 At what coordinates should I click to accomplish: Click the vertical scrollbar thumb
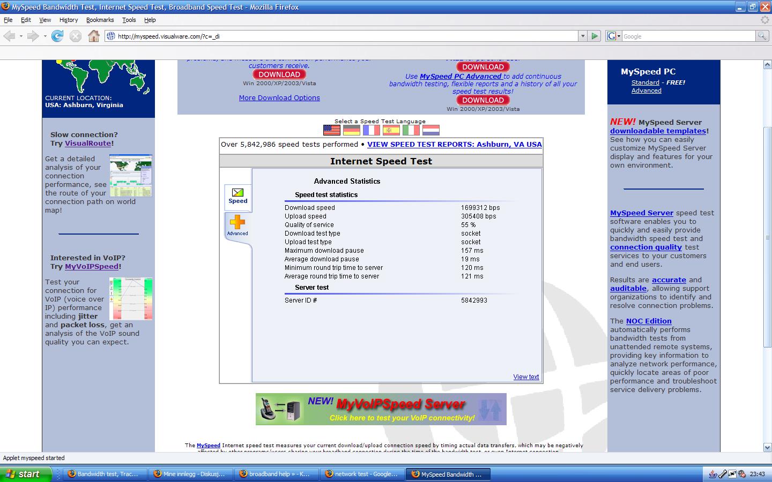click(x=767, y=237)
